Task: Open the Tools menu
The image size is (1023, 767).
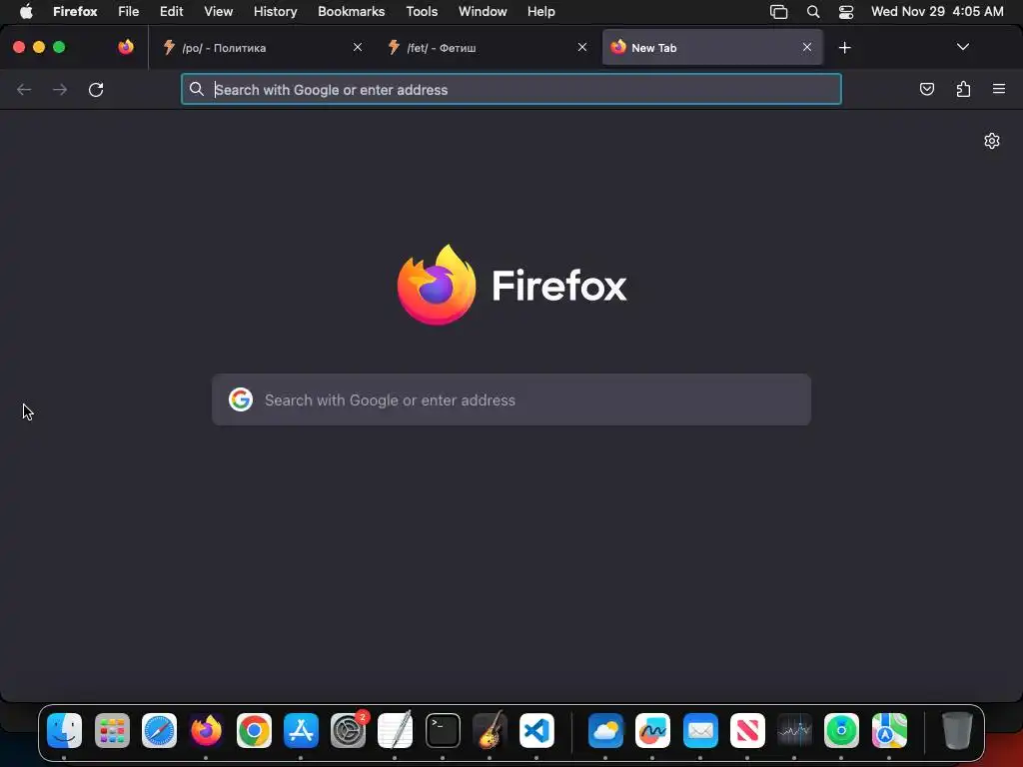Action: [x=422, y=12]
